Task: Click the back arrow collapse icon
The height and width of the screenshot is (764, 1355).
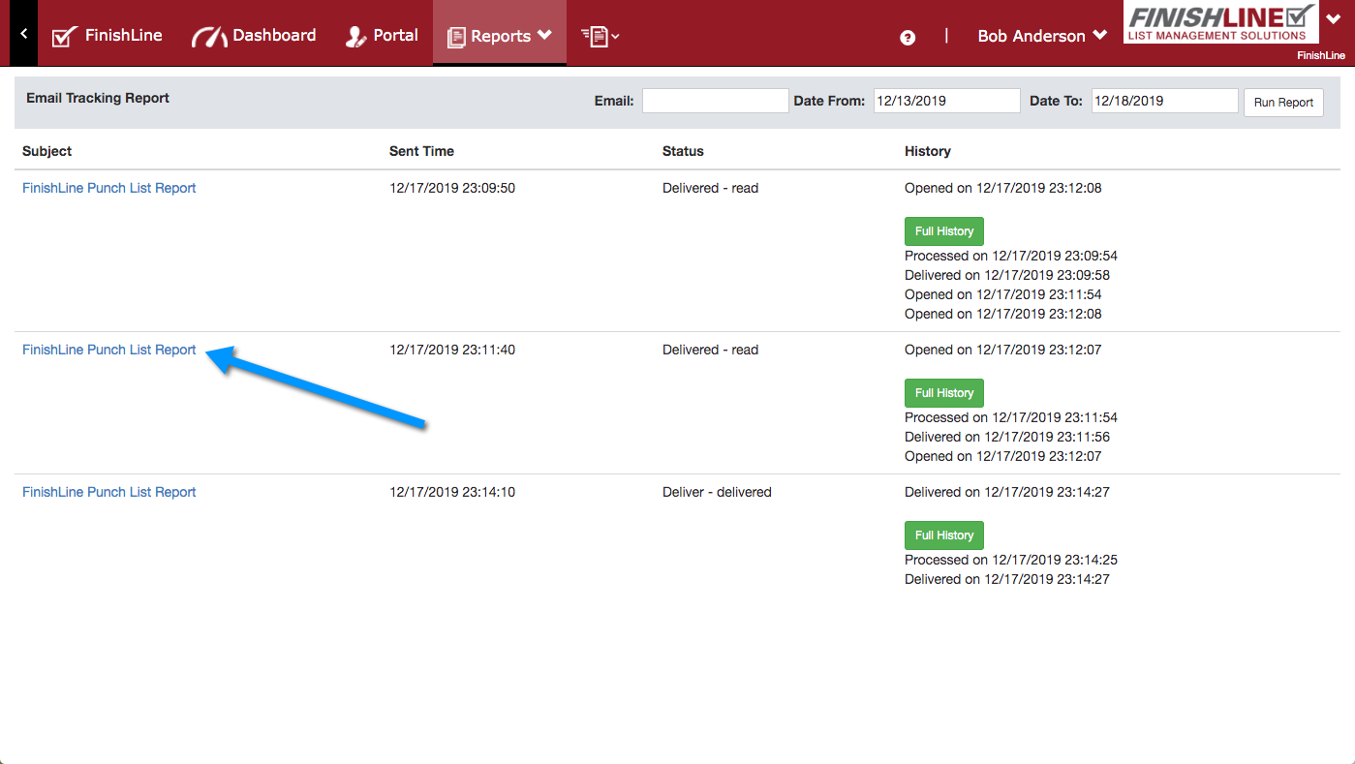Action: 23,34
